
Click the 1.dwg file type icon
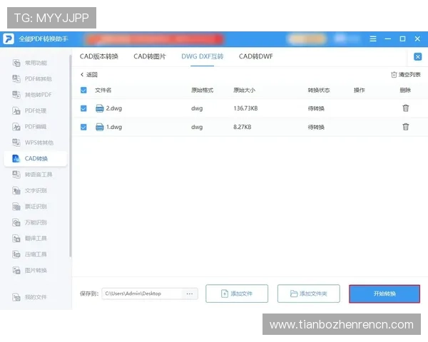tap(100, 127)
